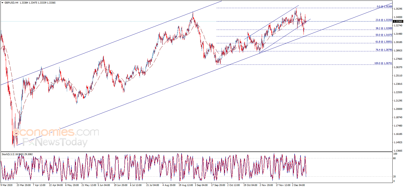Click price axis value 1.13665

tap(398, 151)
